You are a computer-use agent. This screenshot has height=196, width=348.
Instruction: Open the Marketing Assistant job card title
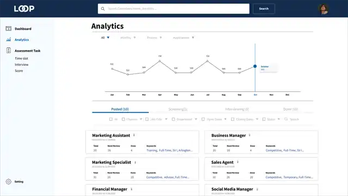pos(111,136)
